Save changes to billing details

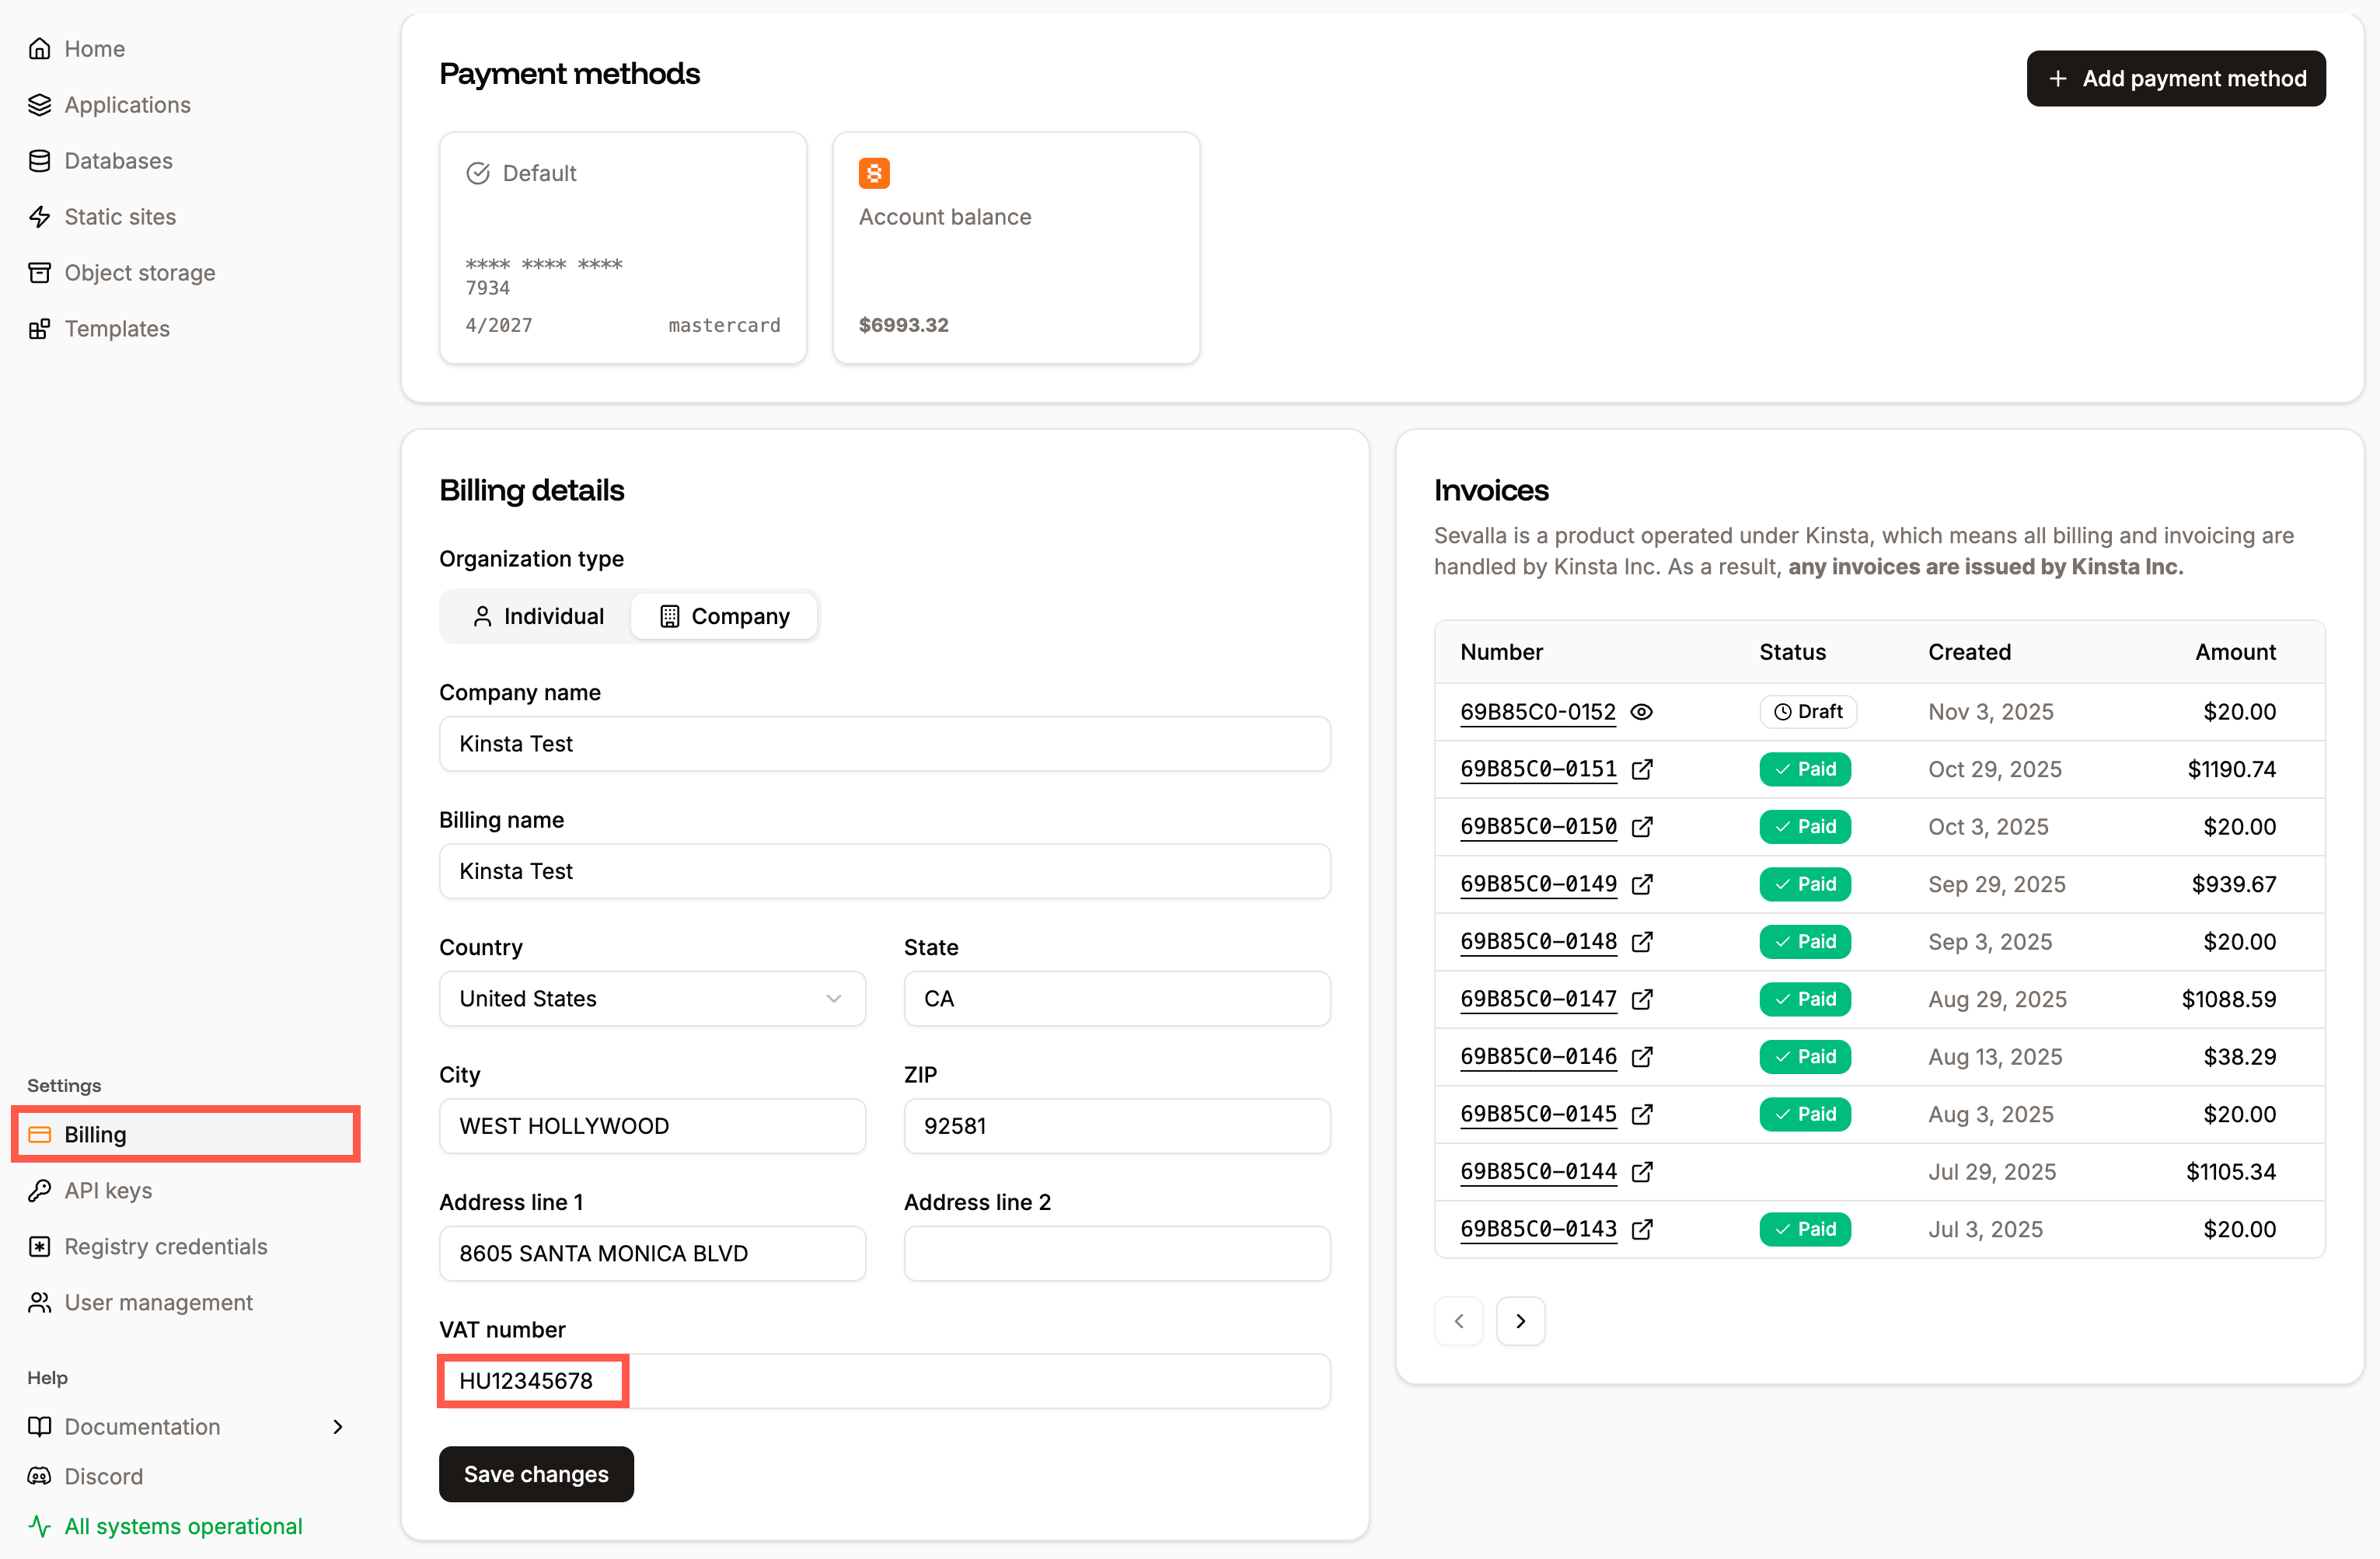pos(536,1474)
